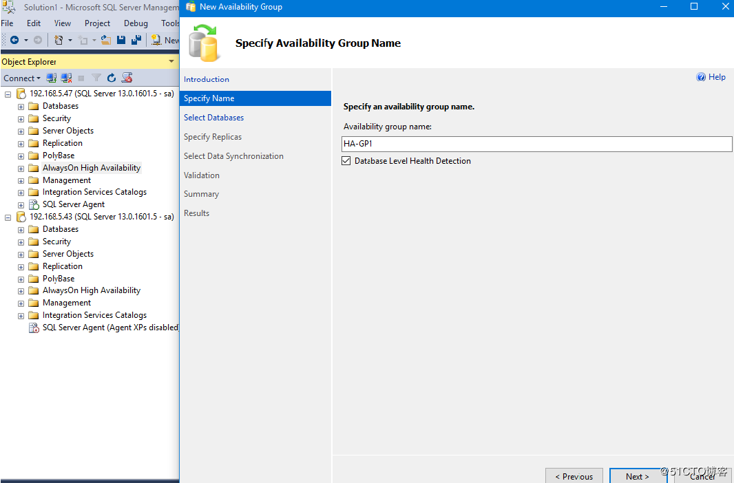This screenshot has width=734, height=483.
Task: Open the Help link in wizard
Action: (x=717, y=77)
